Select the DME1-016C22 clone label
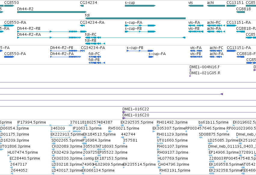Screen dimensions: 256x175 pyautogui.click(x=136, y=109)
